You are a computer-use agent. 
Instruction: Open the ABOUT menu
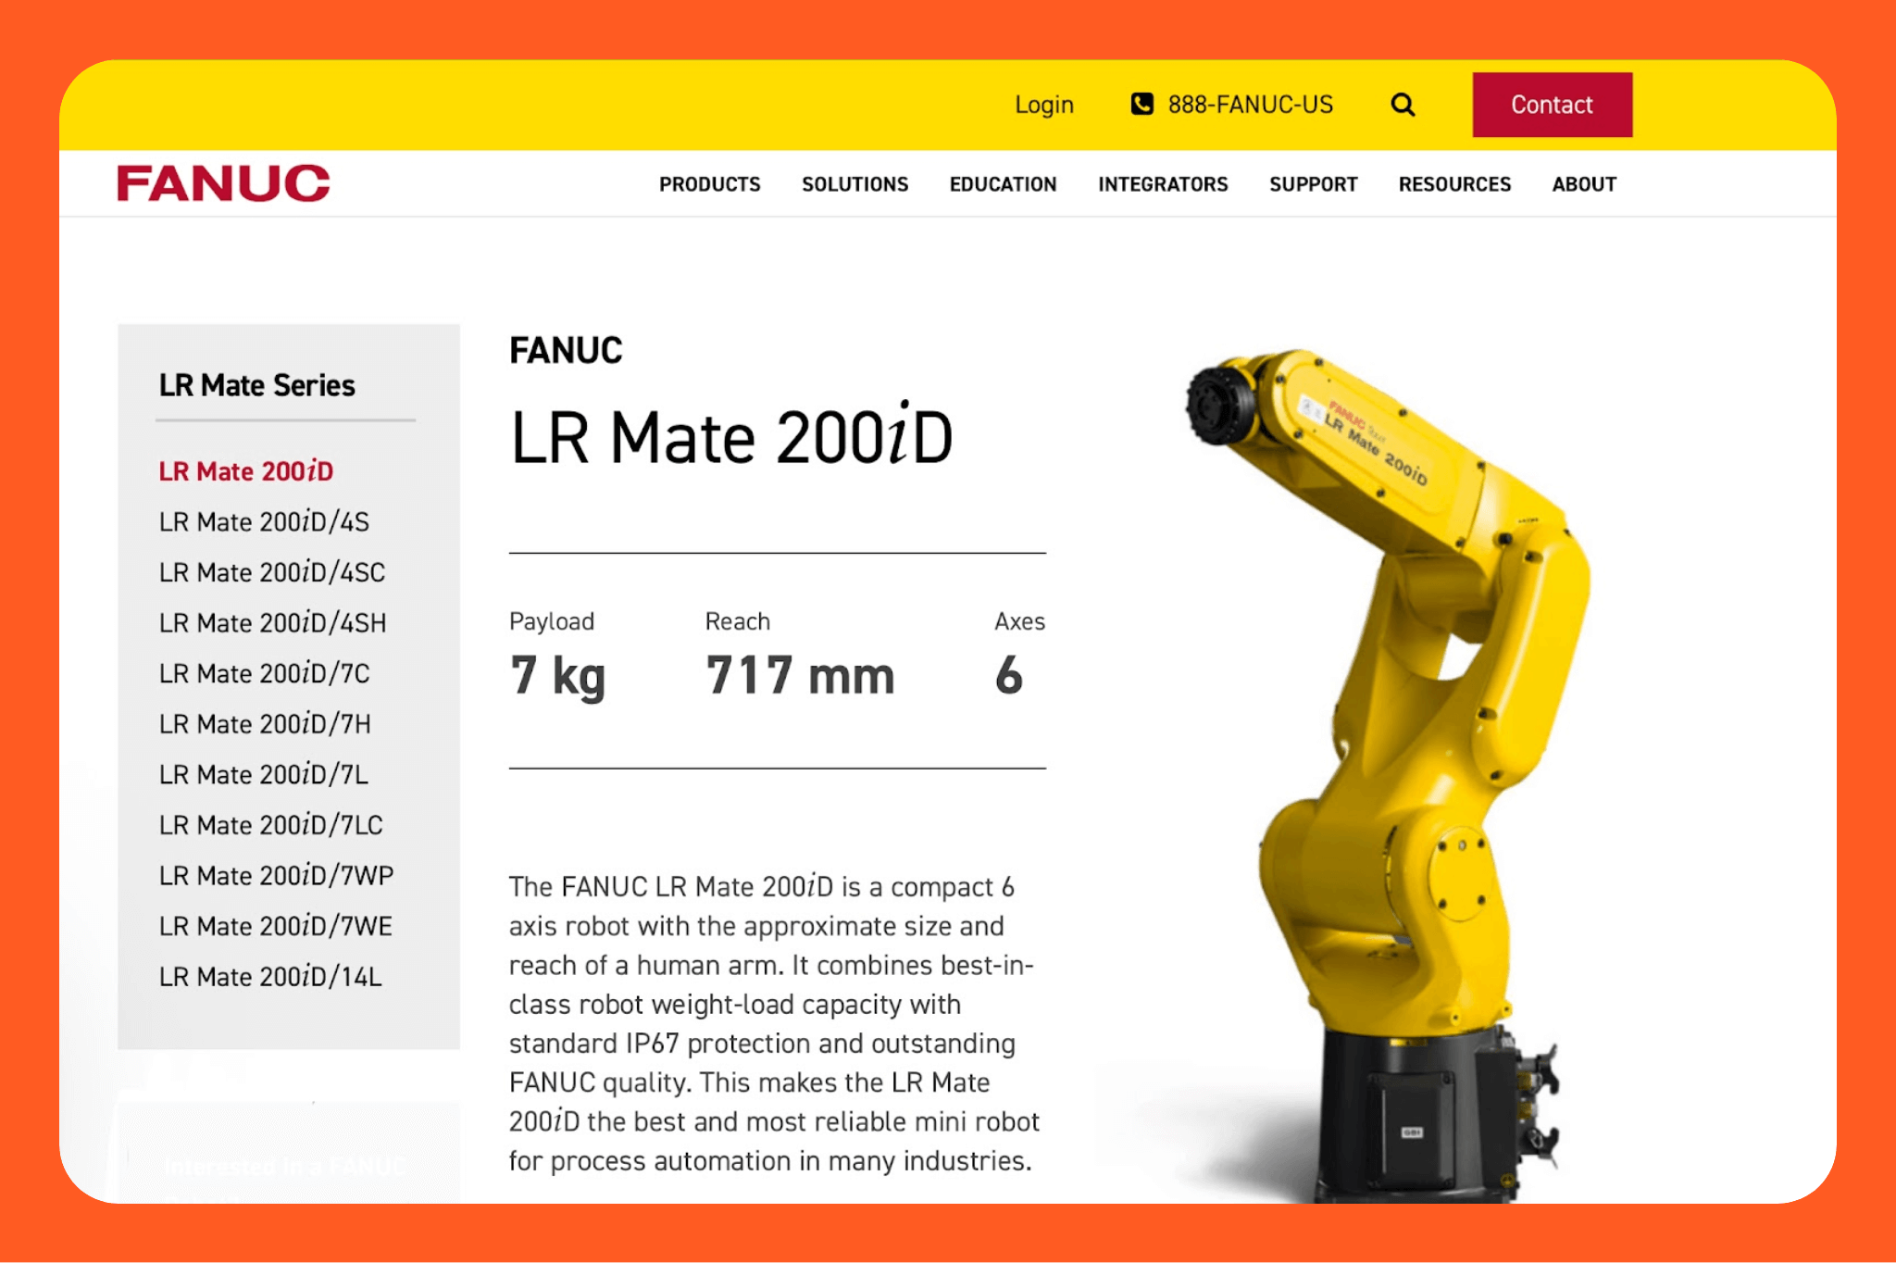pos(1584,184)
